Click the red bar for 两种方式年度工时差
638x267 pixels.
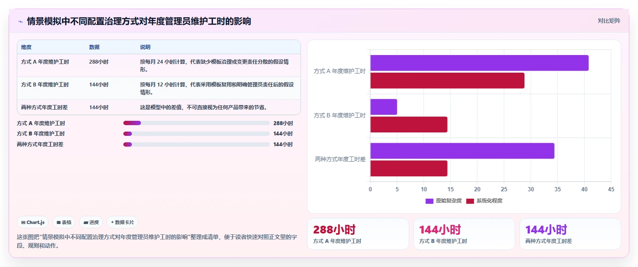click(x=409, y=168)
